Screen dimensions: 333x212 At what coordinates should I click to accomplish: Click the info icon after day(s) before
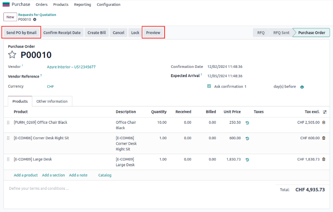pyautogui.click(x=302, y=87)
